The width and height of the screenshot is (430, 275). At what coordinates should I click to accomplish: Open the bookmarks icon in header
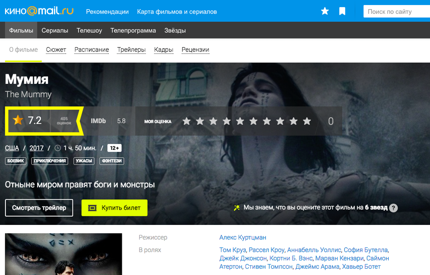tap(342, 11)
